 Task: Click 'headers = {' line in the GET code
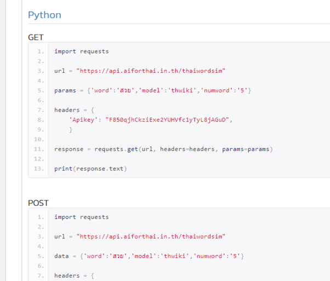pos(74,110)
